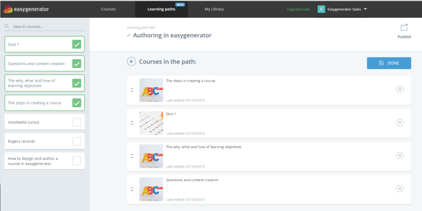
Task: Click the Publish share icon
Action: (x=404, y=28)
